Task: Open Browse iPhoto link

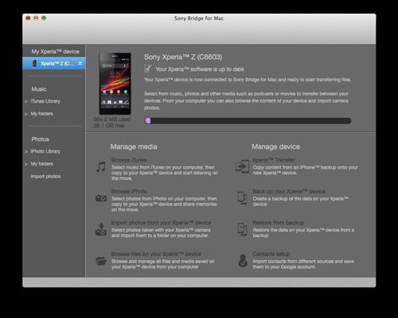Action: 129,192
